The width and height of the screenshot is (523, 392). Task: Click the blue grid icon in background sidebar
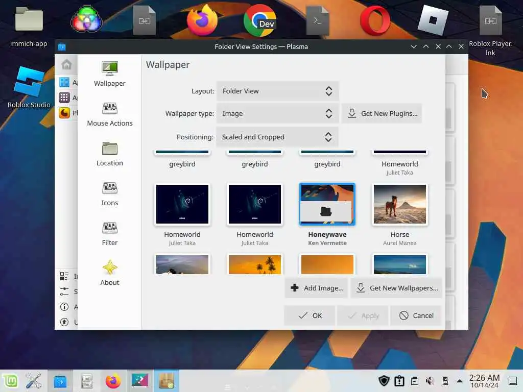point(64,82)
